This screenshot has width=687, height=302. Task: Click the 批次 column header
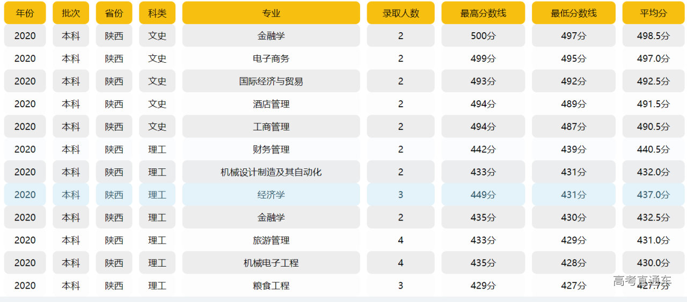[x=71, y=13]
